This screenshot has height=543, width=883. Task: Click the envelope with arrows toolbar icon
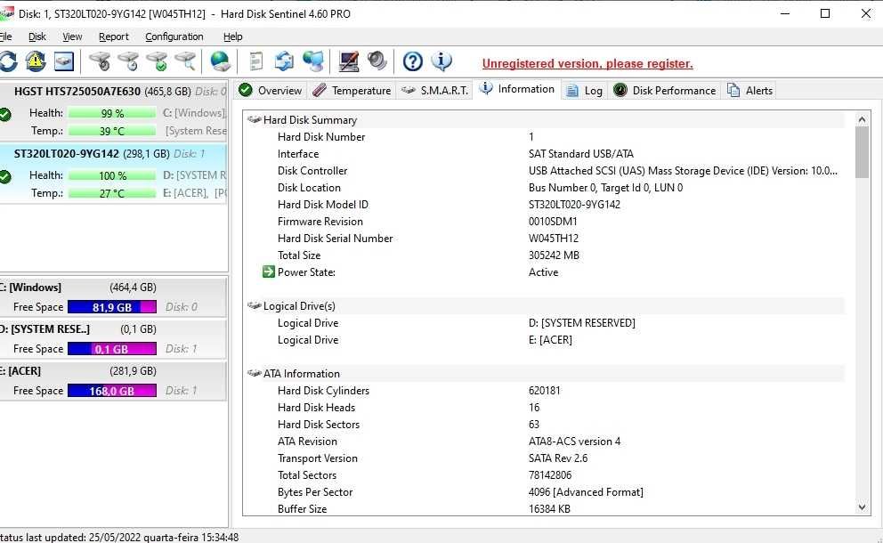[x=284, y=61]
